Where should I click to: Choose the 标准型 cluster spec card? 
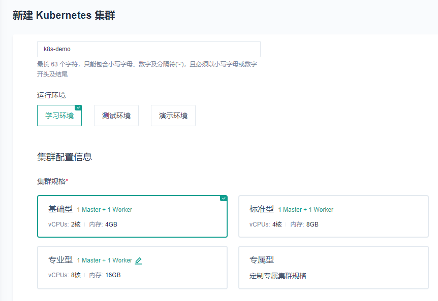click(x=333, y=216)
